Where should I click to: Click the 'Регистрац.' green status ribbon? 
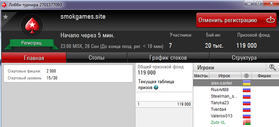click(x=32, y=43)
